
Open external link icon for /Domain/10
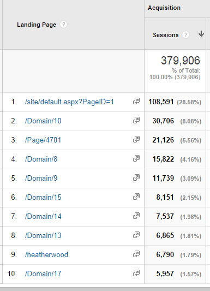point(136,120)
